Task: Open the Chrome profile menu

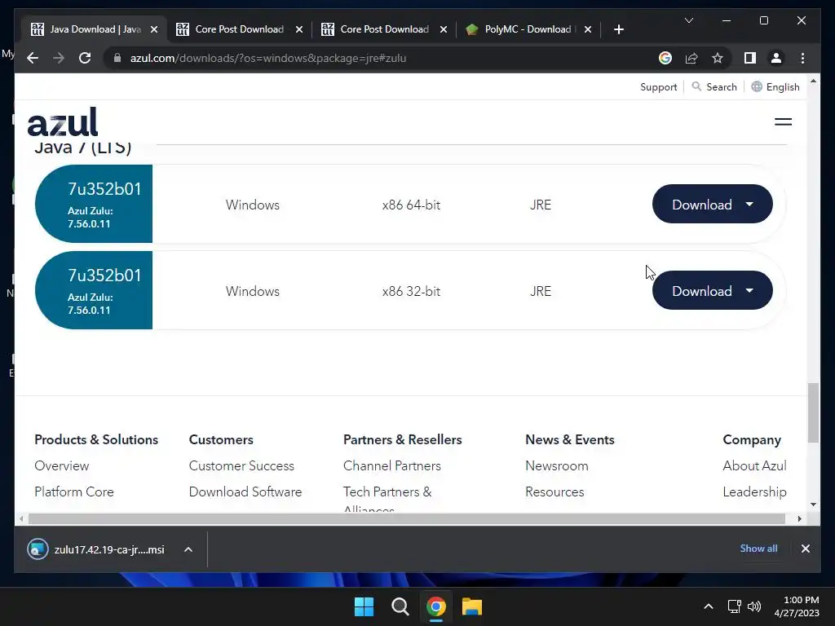Action: coord(776,58)
